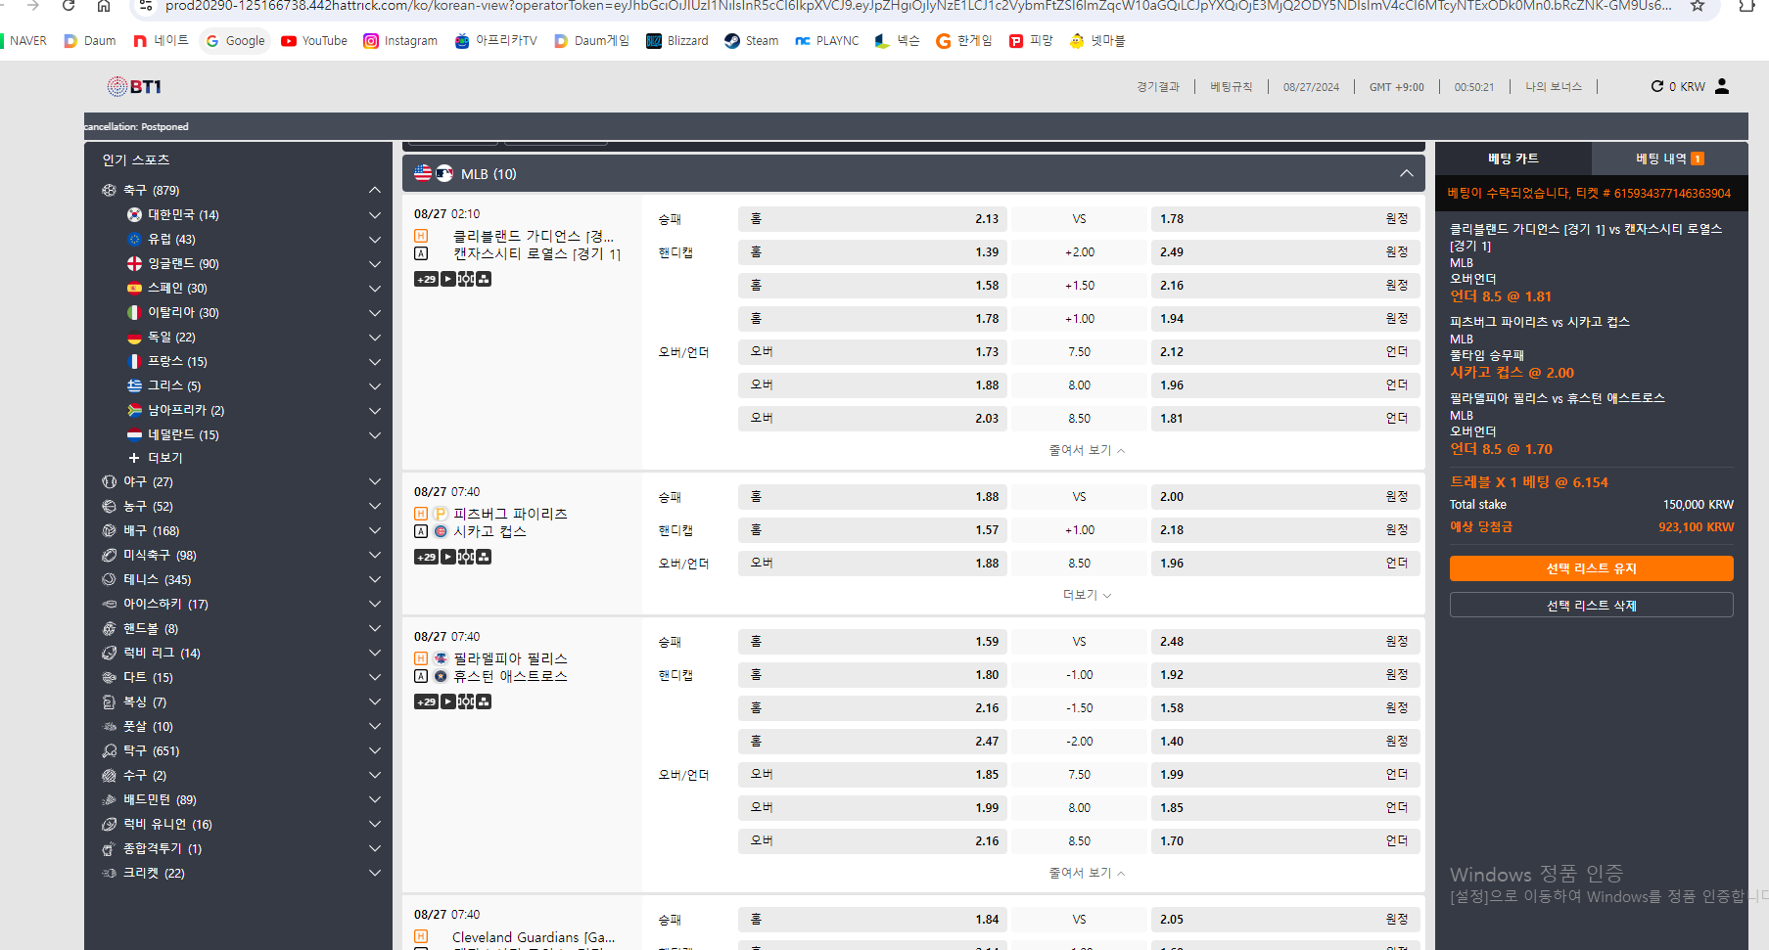Select Philadelphia handicap -2.00 home 2.47
Viewport: 1769px width, 950px height.
point(872,742)
